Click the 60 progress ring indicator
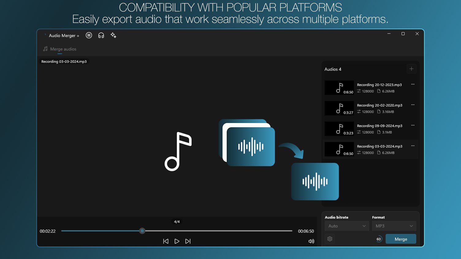 pyautogui.click(x=379, y=239)
